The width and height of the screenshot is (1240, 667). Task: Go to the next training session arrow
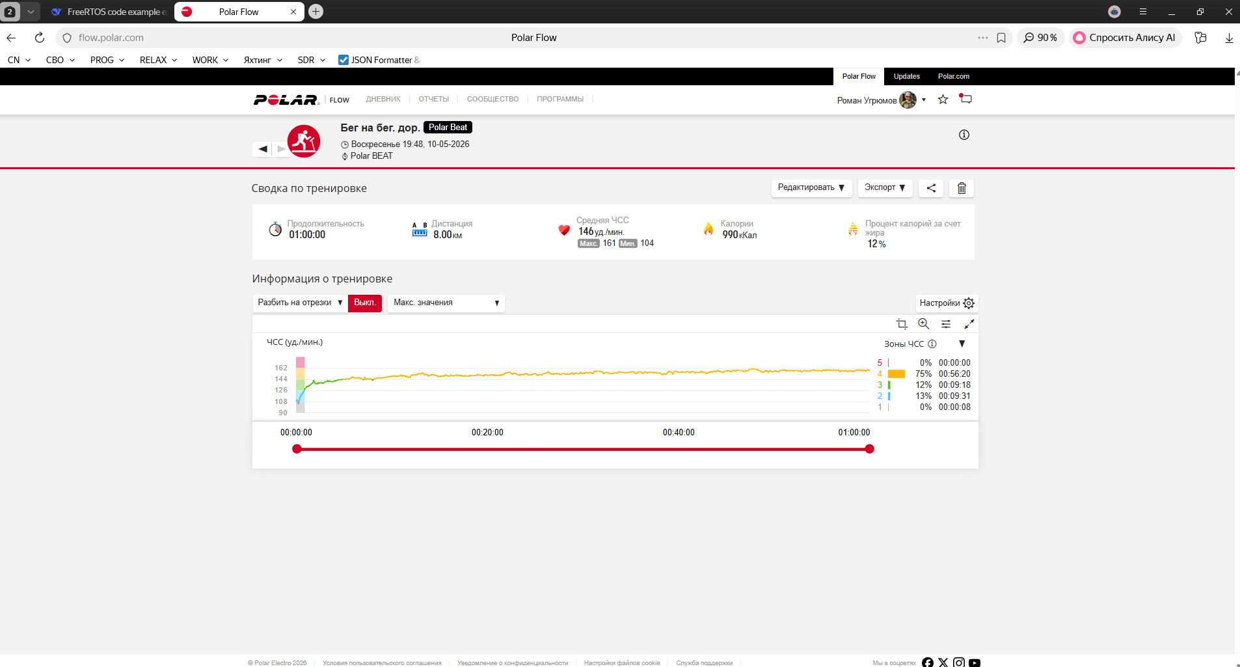tap(281, 149)
